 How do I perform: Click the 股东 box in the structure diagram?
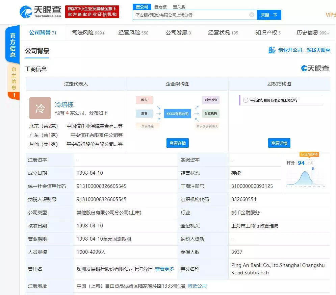click(x=144, y=100)
